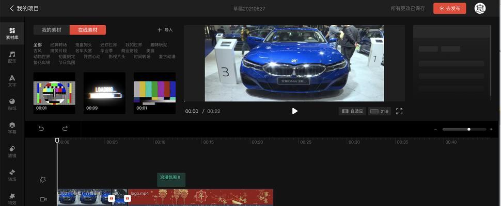501x206 pixels.
Task: Select the 初夏限定 category
Action: click(x=67, y=57)
